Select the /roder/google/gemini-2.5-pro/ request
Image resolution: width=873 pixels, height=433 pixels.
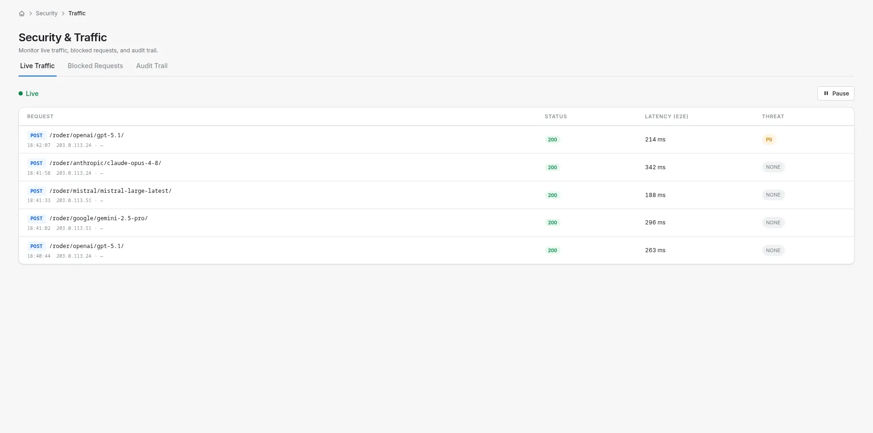pyautogui.click(x=436, y=223)
